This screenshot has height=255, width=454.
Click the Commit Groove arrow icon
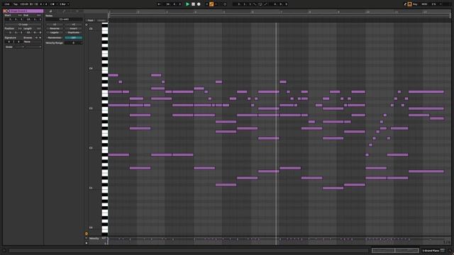(x=40, y=38)
